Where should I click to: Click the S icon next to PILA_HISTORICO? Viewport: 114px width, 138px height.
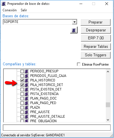[27, 80]
